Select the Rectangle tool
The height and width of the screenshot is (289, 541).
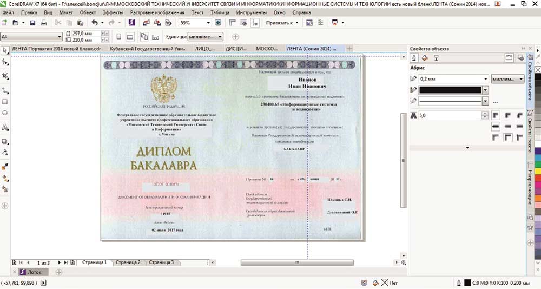(5, 102)
